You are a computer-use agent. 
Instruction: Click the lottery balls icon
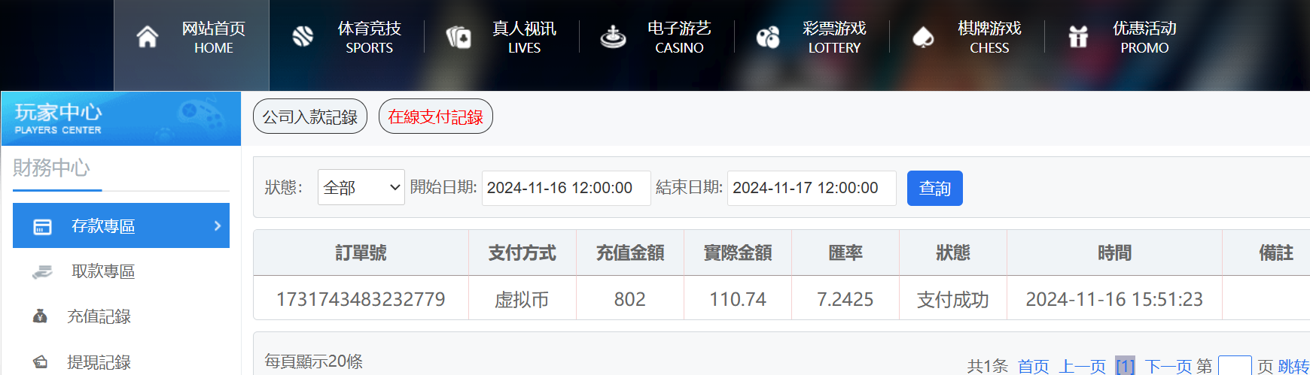pos(768,37)
